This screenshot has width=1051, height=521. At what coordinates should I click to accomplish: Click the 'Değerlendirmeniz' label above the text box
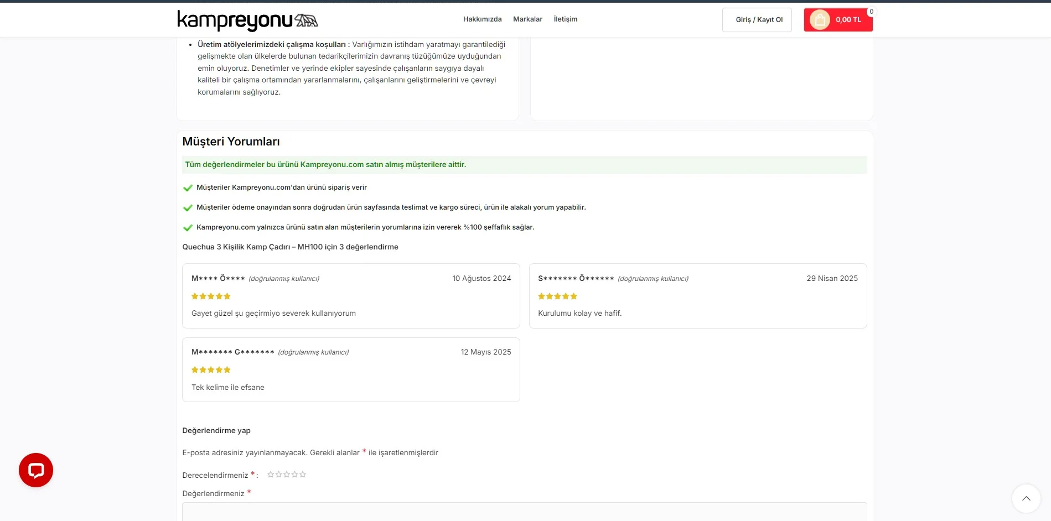tap(213, 494)
